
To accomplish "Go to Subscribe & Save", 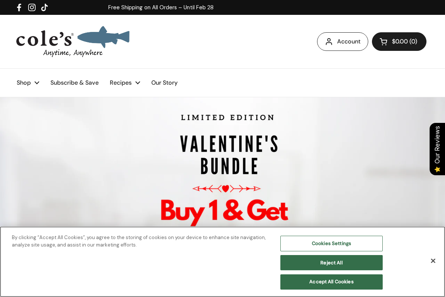I will pyautogui.click(x=74, y=82).
